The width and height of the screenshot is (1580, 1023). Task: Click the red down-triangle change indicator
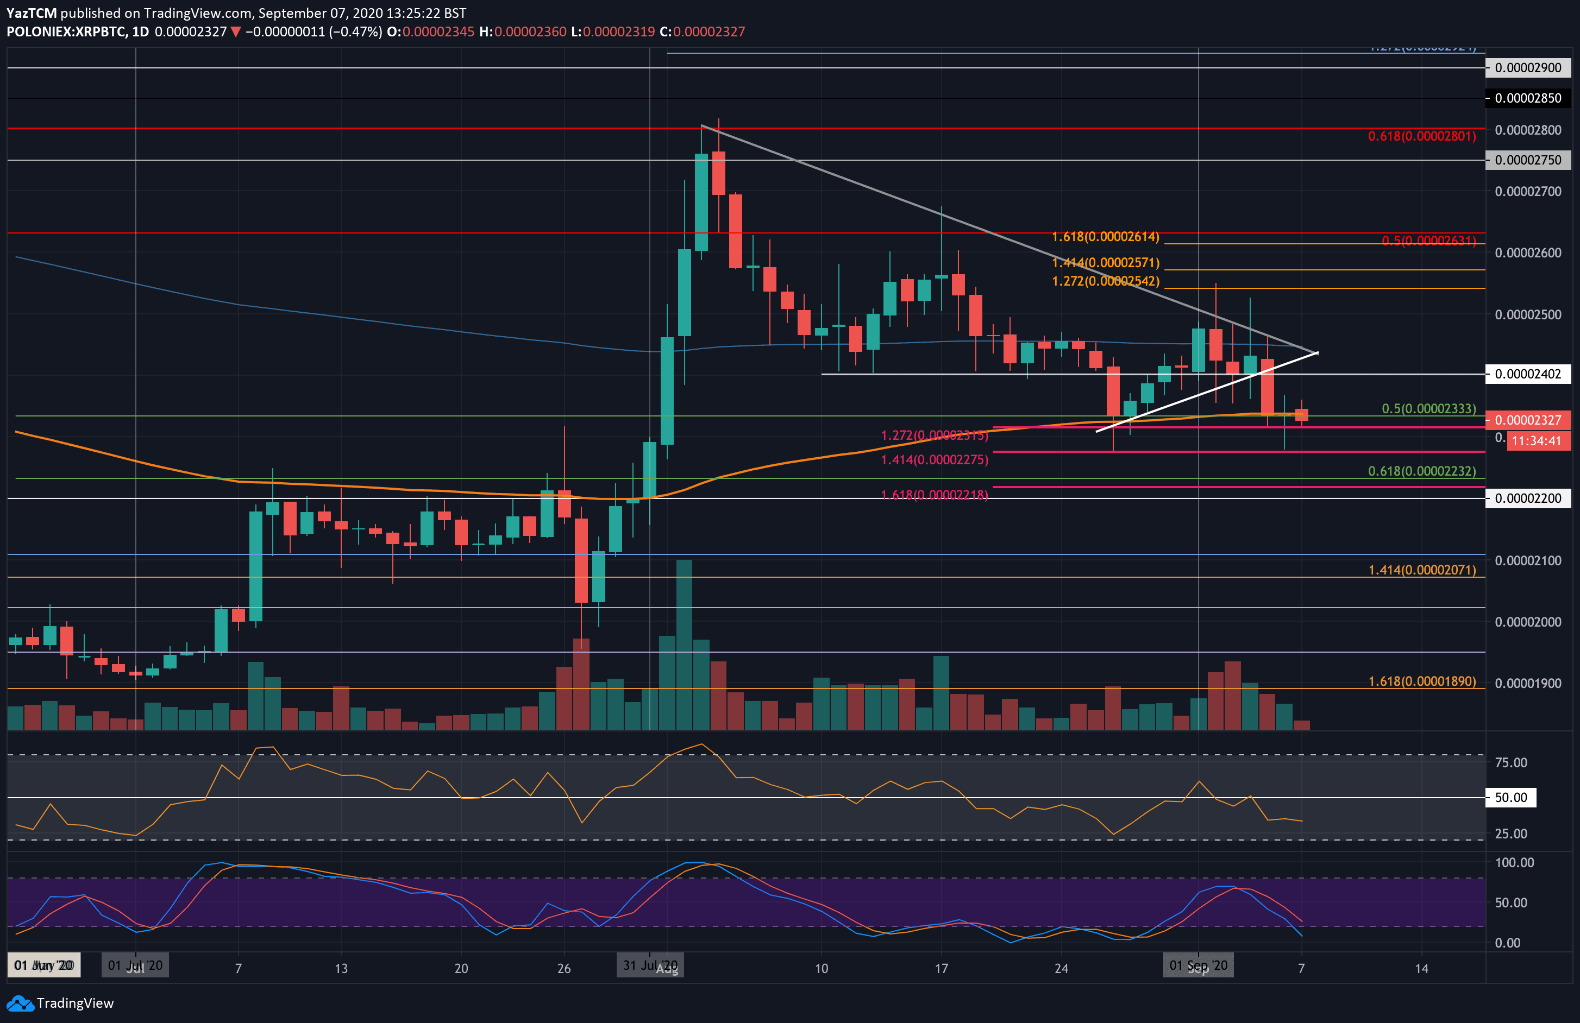[x=235, y=32]
